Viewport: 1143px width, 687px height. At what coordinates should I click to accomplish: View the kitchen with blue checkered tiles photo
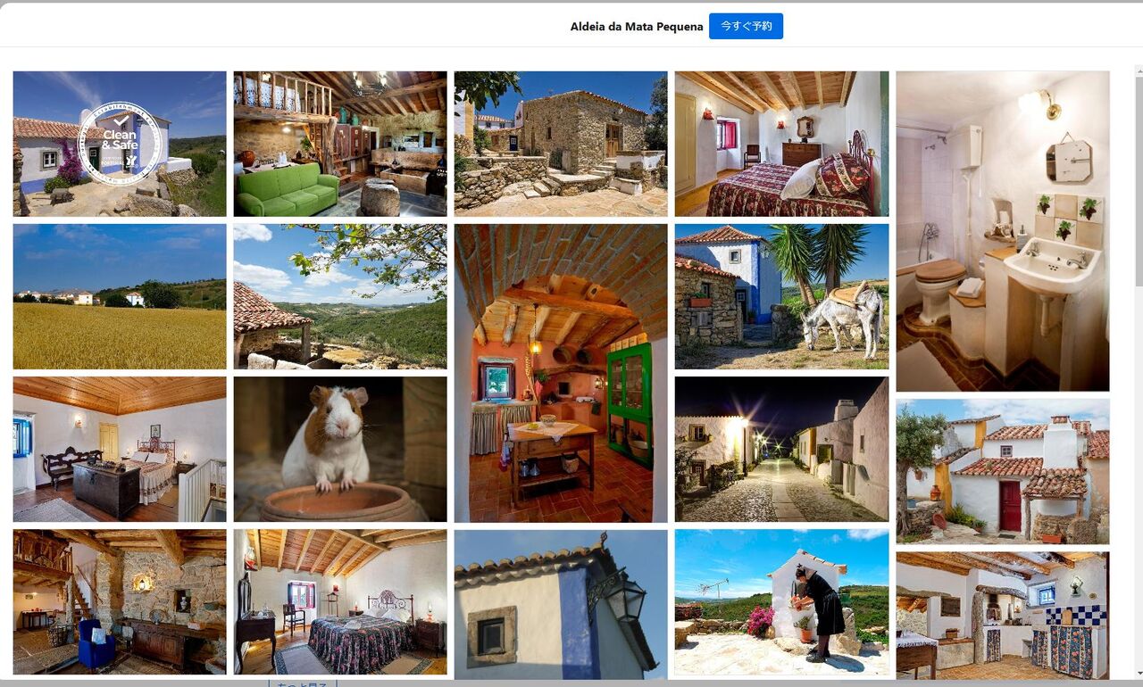coord(1003,616)
